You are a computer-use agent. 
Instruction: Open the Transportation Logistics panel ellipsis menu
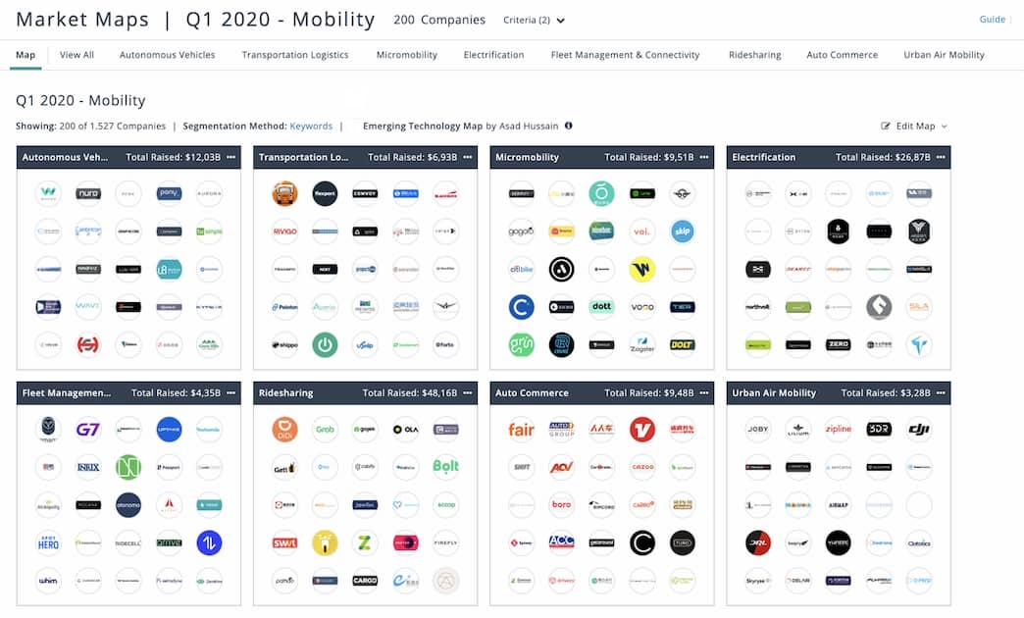coord(468,157)
